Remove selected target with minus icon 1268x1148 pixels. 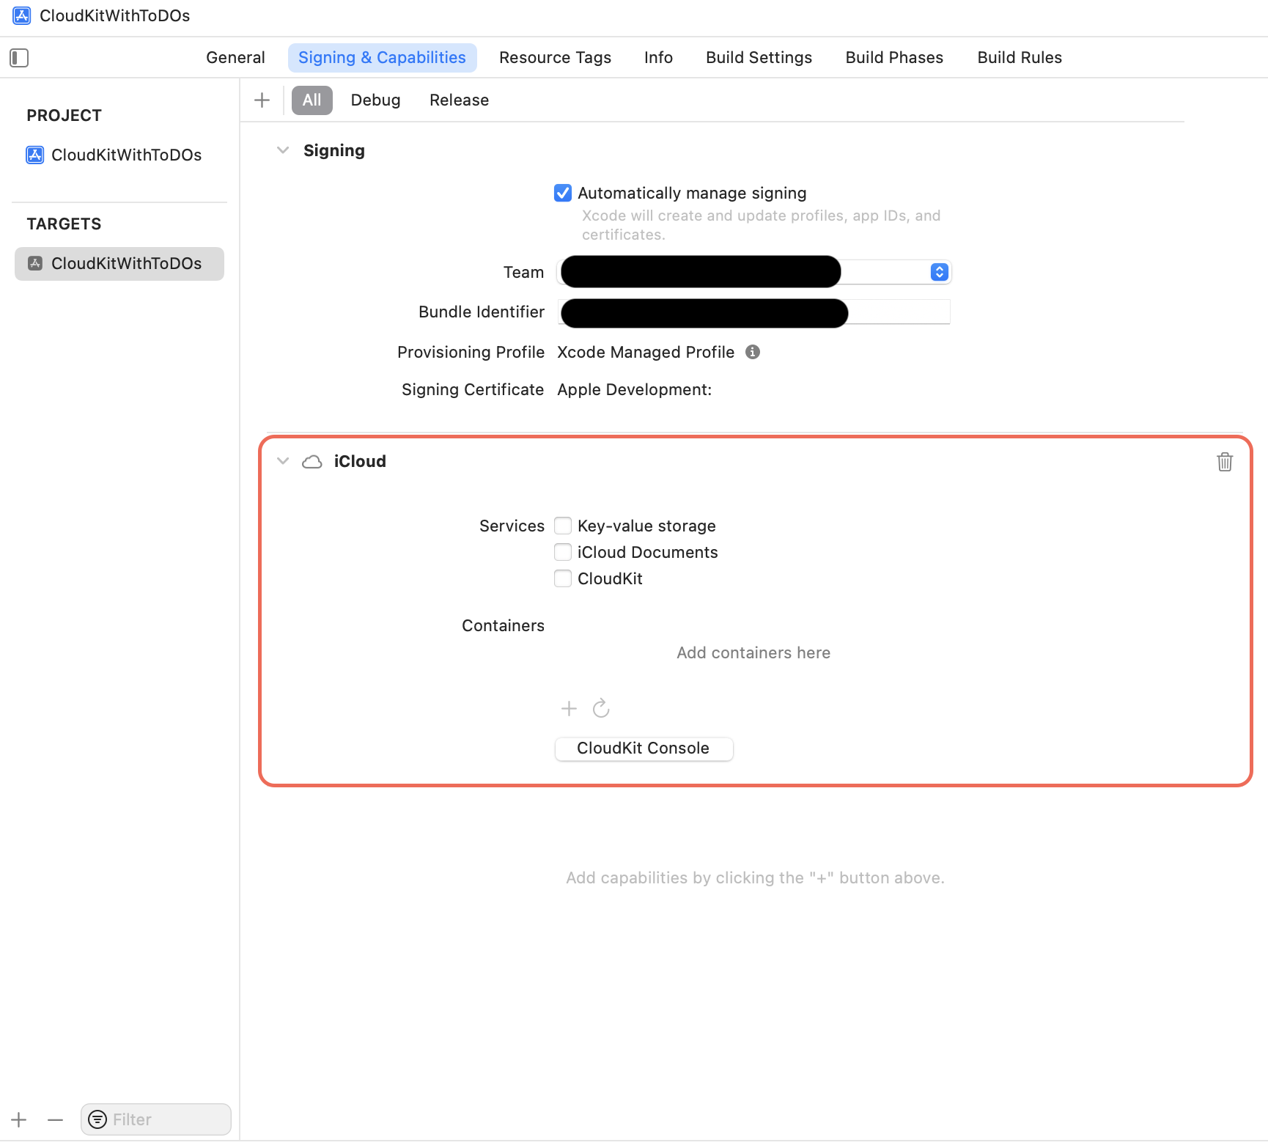pos(55,1119)
